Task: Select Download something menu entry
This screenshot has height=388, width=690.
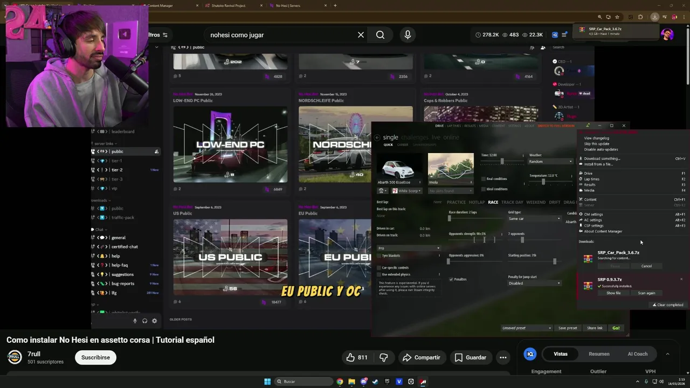Action: point(602,159)
